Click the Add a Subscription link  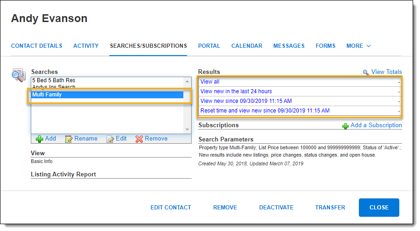tap(376, 125)
